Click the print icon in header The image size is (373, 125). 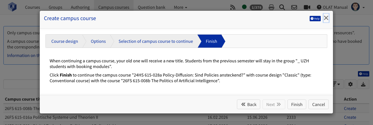point(271,7)
